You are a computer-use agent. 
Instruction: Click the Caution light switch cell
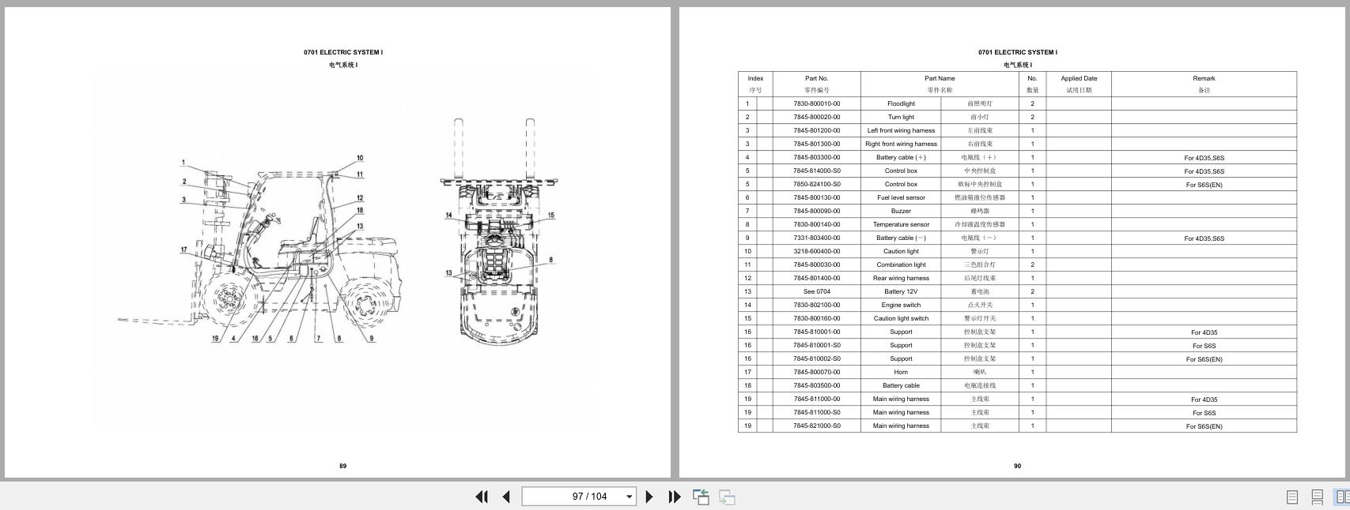click(901, 318)
